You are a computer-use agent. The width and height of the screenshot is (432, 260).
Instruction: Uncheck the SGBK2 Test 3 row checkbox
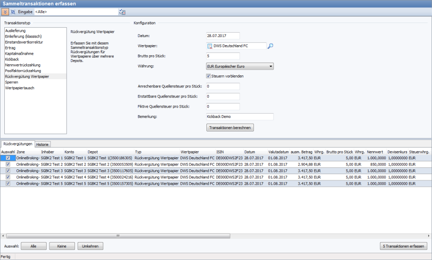pos(8,170)
